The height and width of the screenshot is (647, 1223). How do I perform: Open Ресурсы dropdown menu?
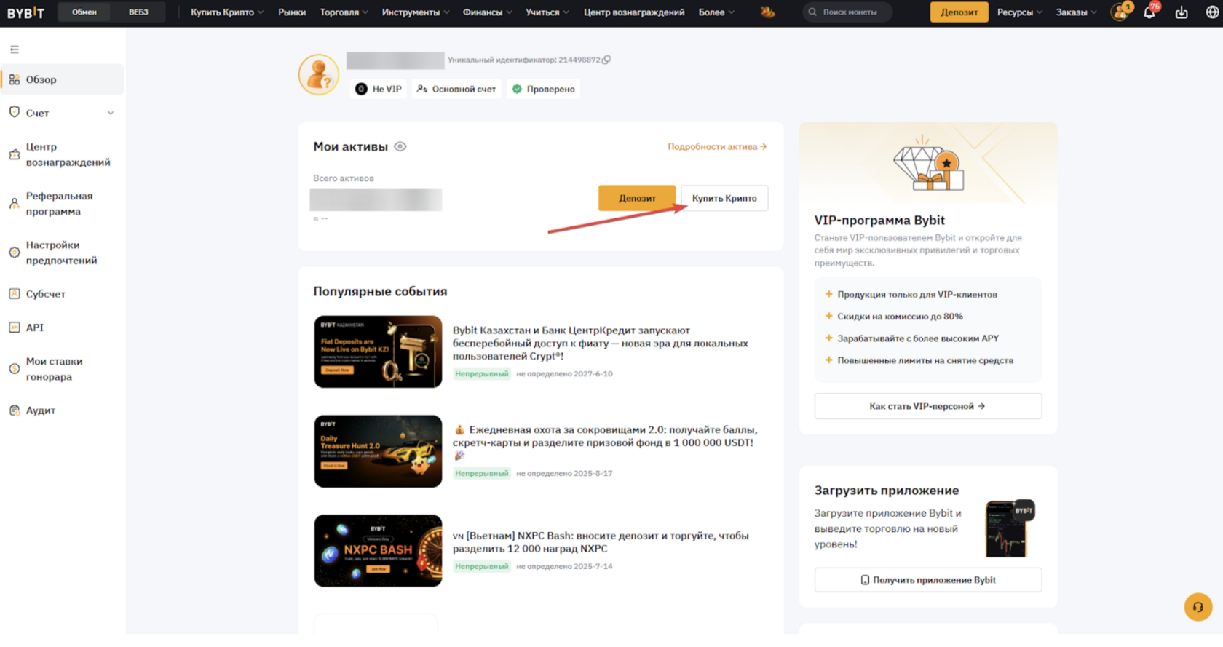point(1020,12)
